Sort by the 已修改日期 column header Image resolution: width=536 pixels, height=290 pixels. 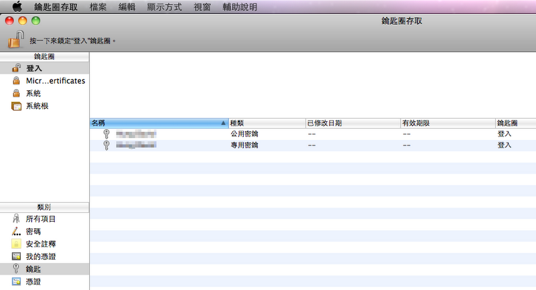pyautogui.click(x=351, y=123)
